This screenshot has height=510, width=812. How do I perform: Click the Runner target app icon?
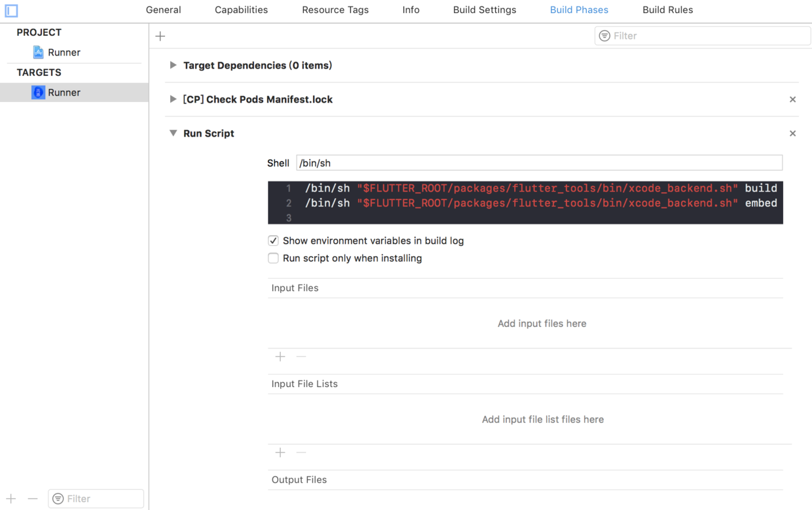tap(39, 92)
